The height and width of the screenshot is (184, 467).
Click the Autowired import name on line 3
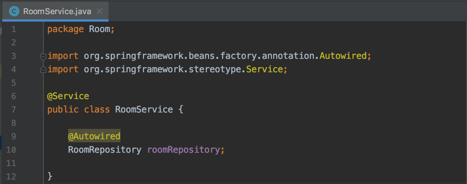(x=343, y=56)
